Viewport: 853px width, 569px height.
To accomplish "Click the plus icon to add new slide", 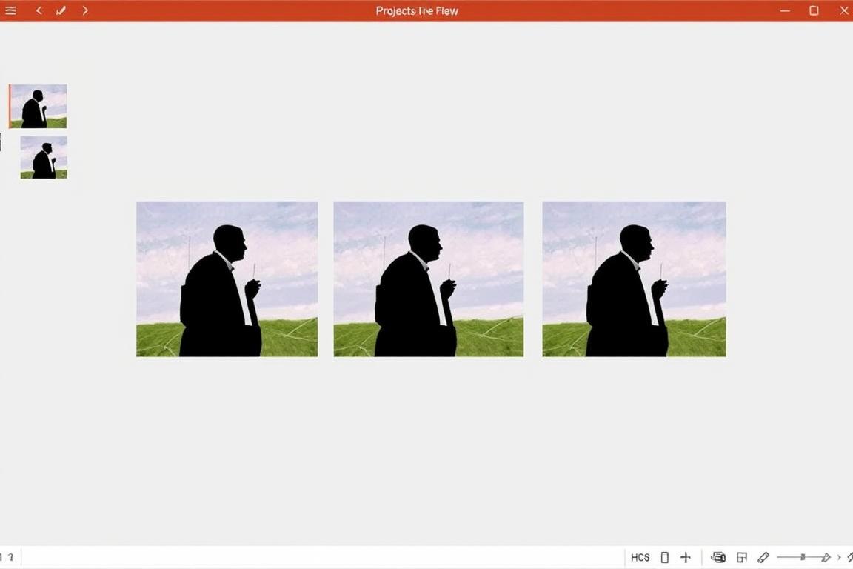I will click(686, 556).
